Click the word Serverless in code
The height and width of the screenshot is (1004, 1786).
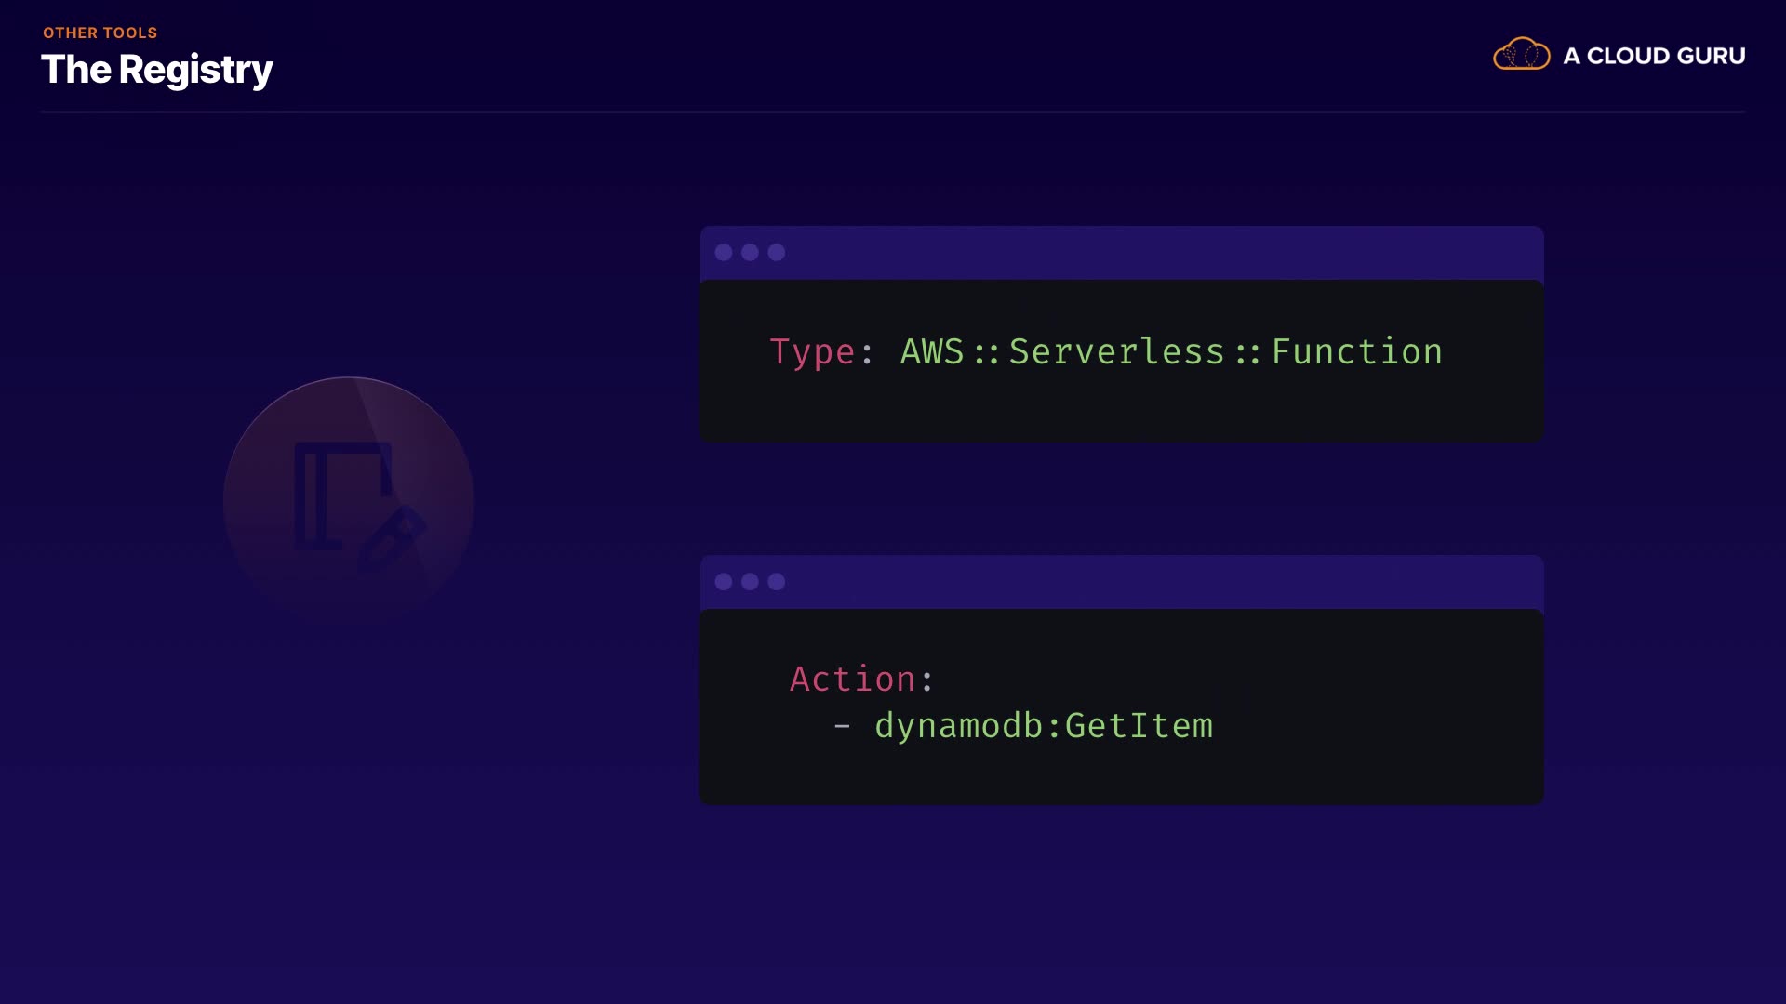[1116, 351]
